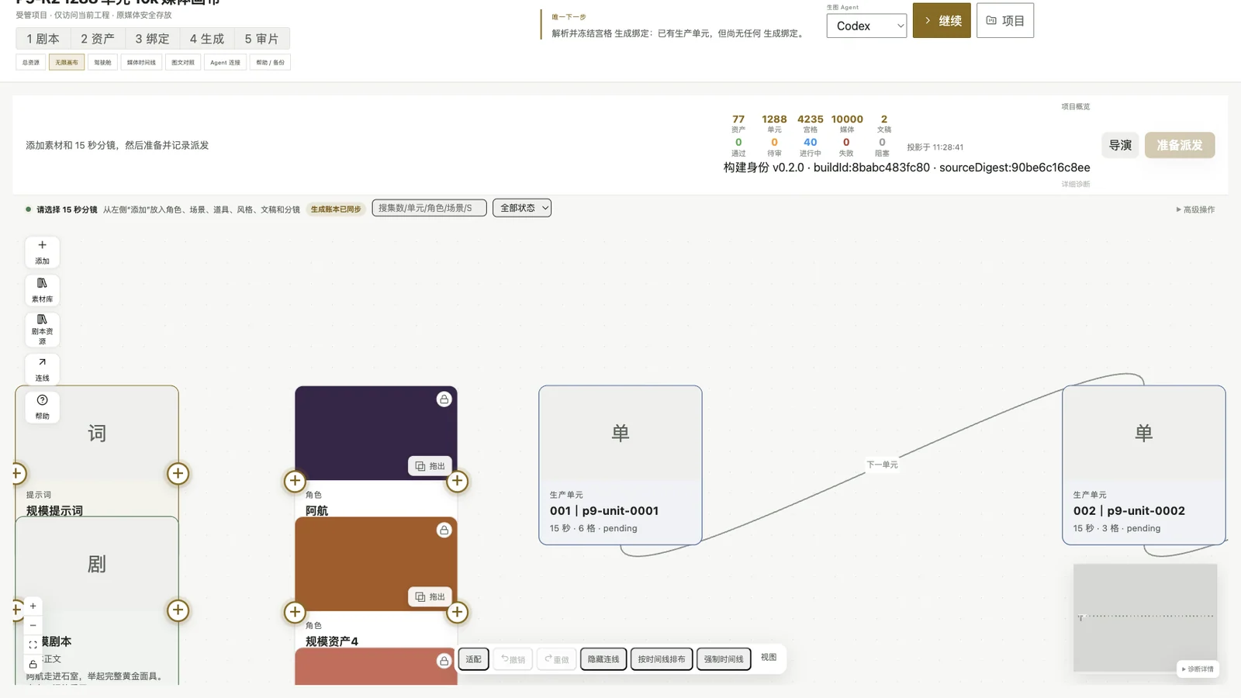Open 详细诊断 link under build identity
Screen dimensions: 1241x698
coord(1076,185)
